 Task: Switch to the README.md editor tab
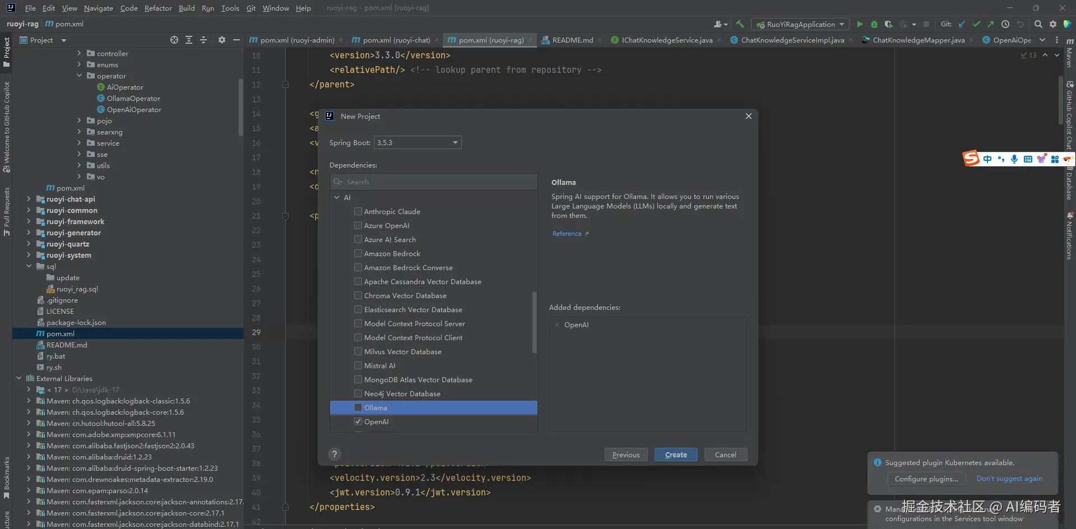(x=572, y=40)
